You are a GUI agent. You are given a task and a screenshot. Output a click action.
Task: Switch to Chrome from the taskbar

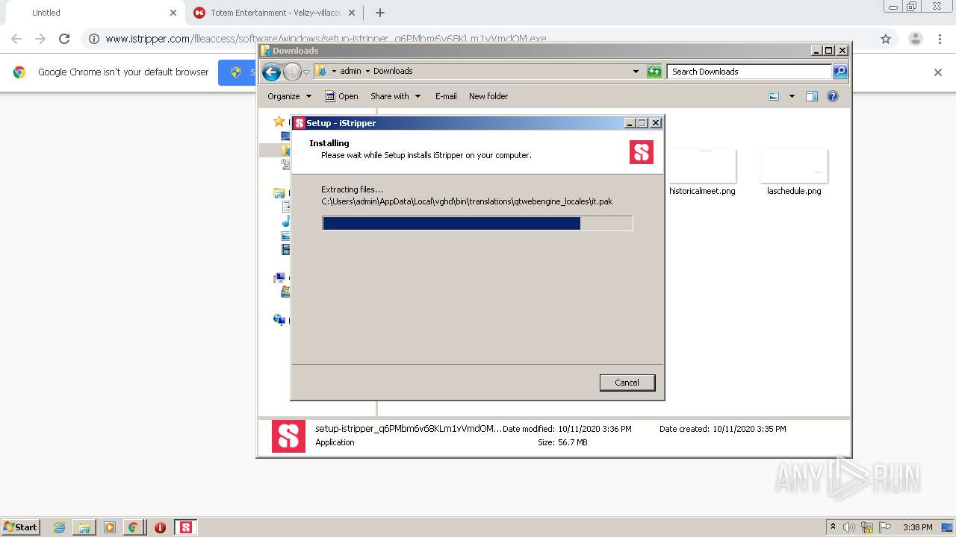(133, 527)
